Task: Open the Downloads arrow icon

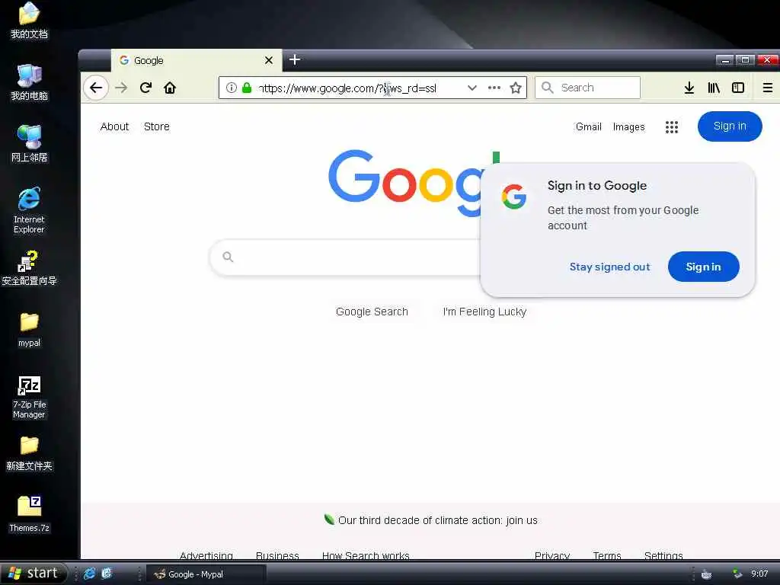Action: (x=689, y=88)
